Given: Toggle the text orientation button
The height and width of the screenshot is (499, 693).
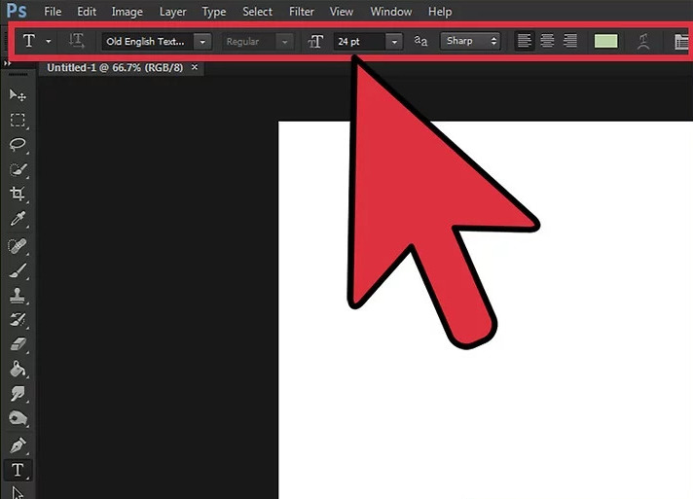Looking at the screenshot, I should 77,42.
